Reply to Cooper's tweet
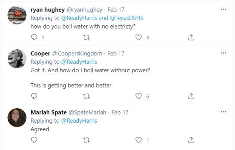Screen dimensions: 235x150 pyautogui.click(x=34, y=96)
